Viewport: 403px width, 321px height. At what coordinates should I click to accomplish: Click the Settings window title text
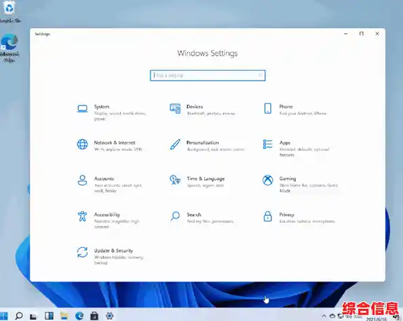click(43, 34)
